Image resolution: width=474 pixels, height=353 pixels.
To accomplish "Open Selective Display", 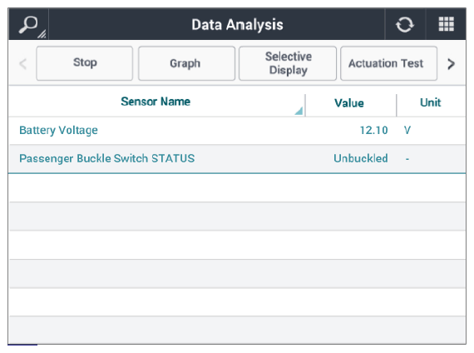I will coord(288,63).
